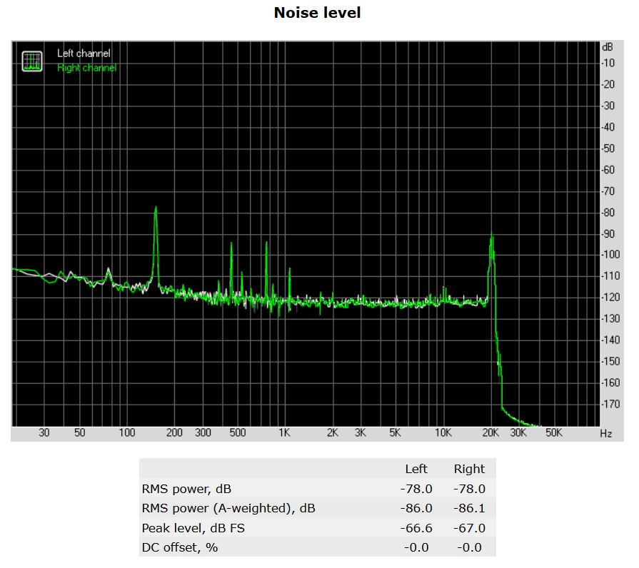Click the 'dB' axis unit label
The image size is (639, 568).
click(607, 47)
